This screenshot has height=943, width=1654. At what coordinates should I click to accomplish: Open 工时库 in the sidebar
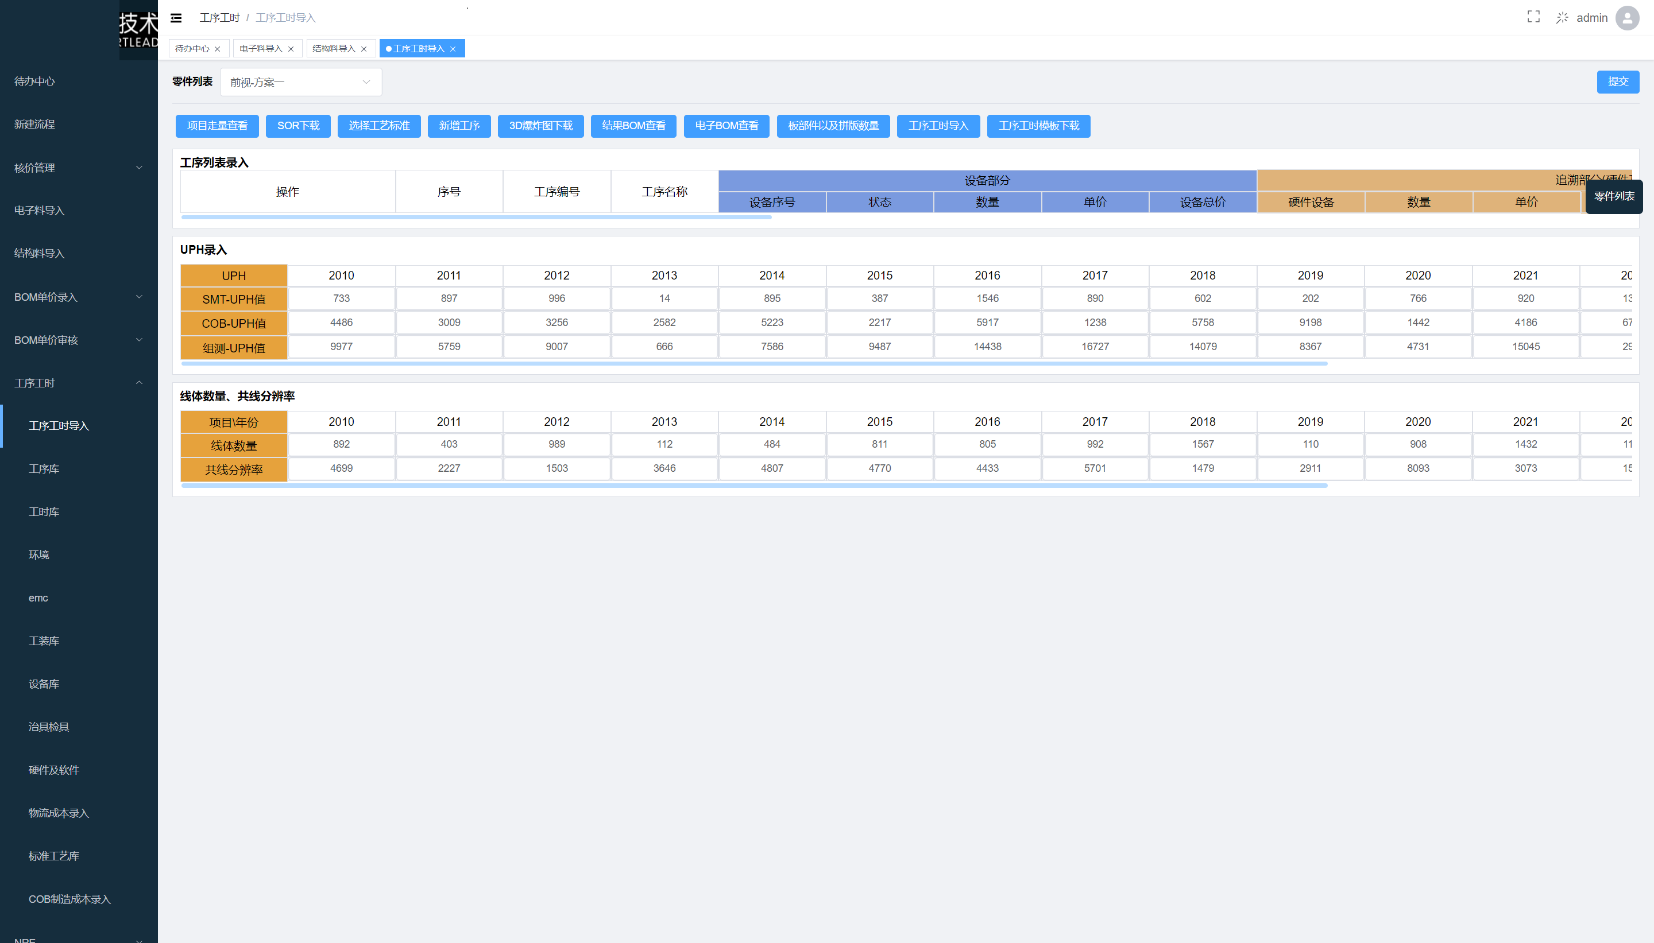pos(78,511)
